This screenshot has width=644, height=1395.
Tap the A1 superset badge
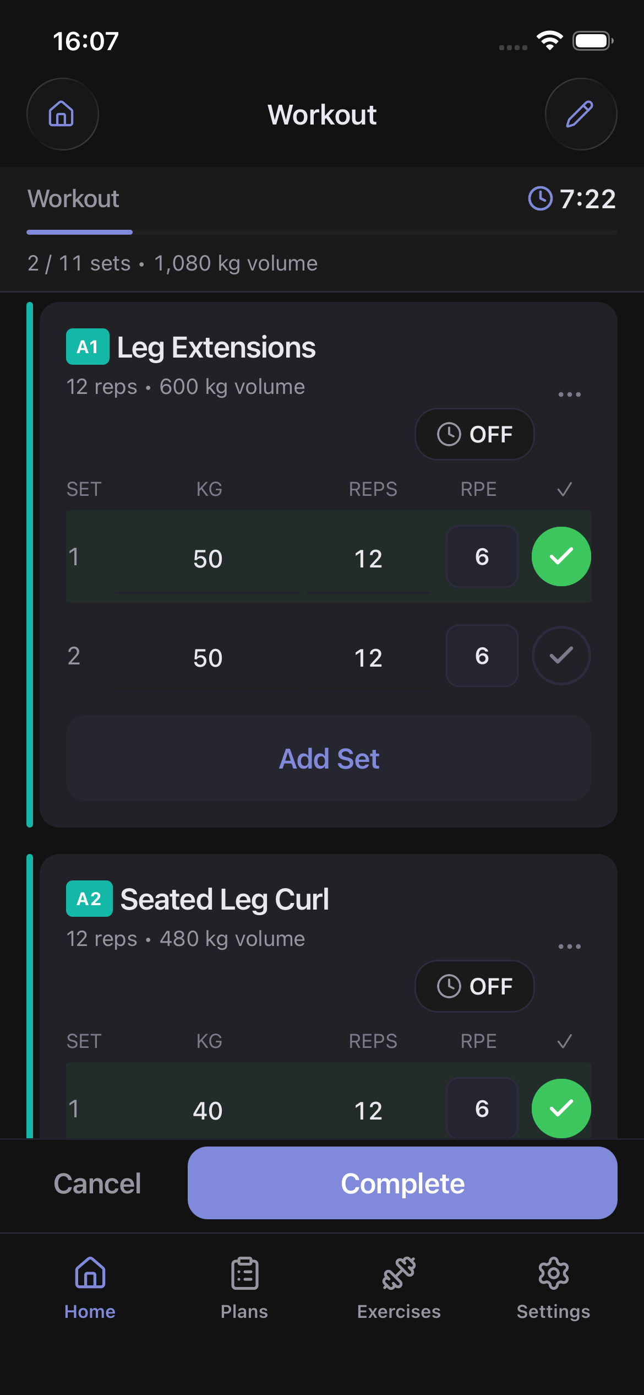[x=88, y=347]
